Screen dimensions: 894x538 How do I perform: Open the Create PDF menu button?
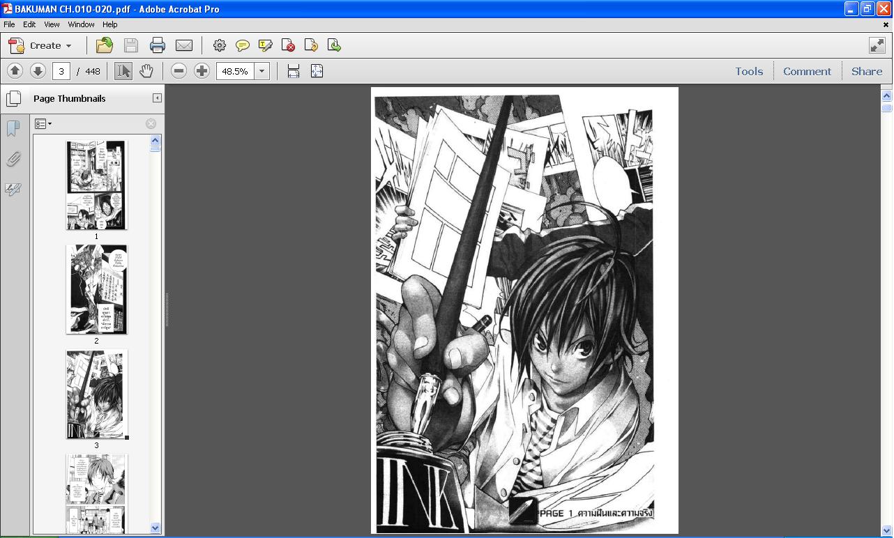40,45
